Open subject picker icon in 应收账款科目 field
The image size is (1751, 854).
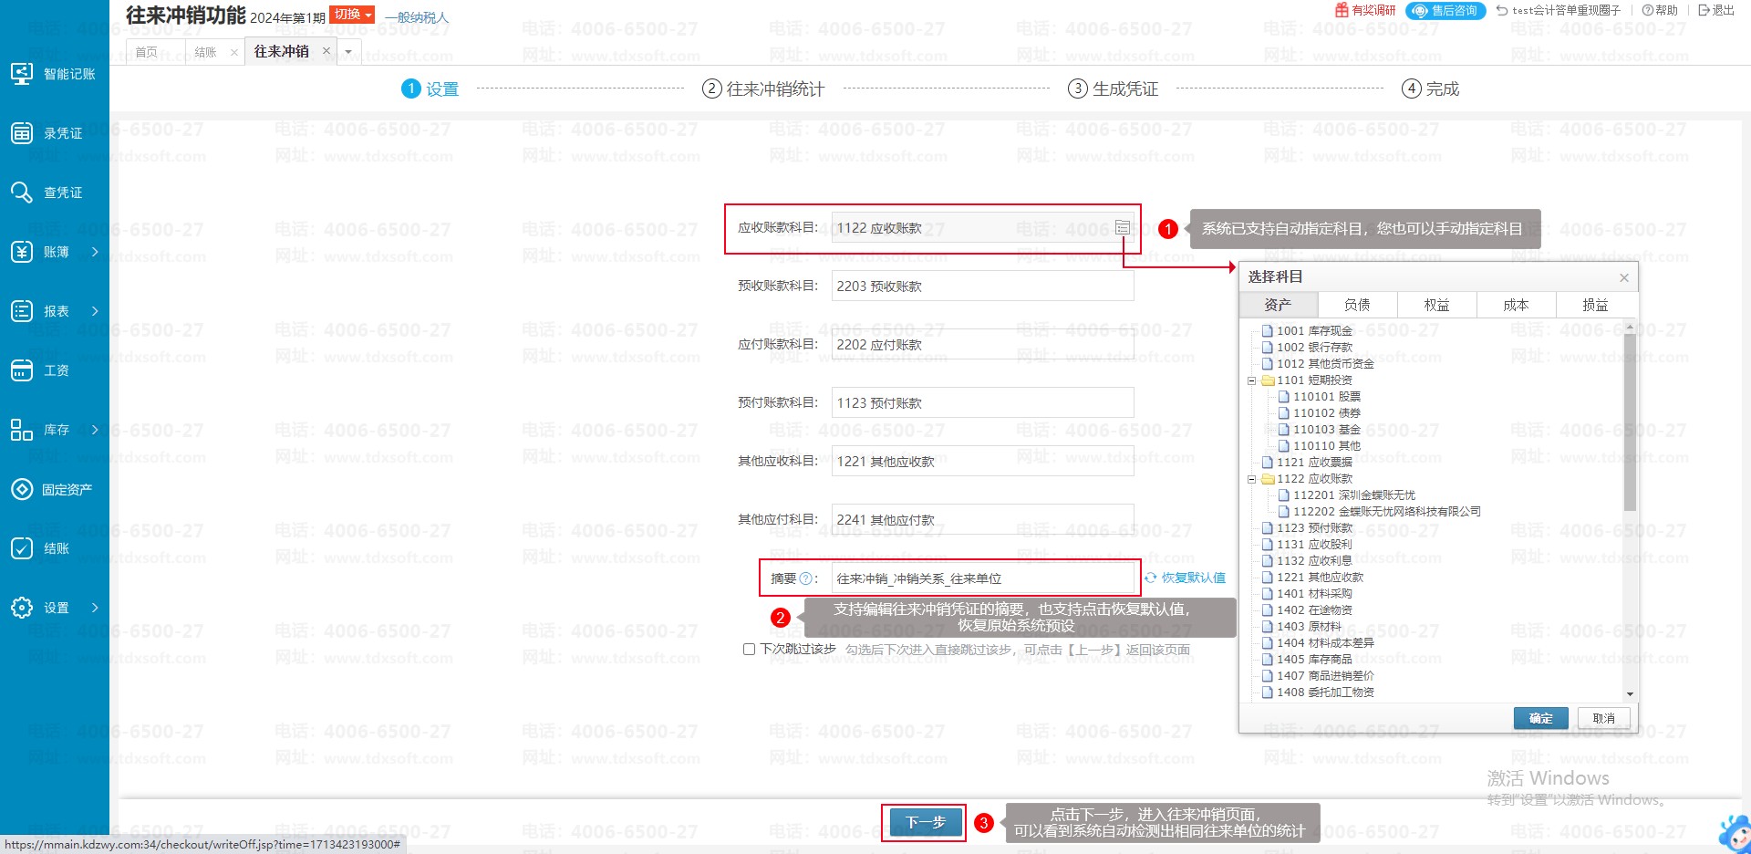(x=1123, y=227)
